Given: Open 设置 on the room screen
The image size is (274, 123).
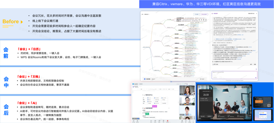Looking at the screenshot, I should click(250, 116).
